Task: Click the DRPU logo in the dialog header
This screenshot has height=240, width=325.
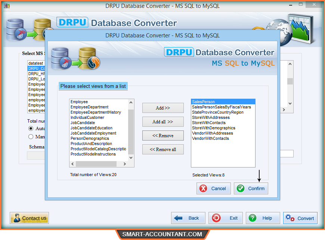Action: pyautogui.click(x=179, y=52)
